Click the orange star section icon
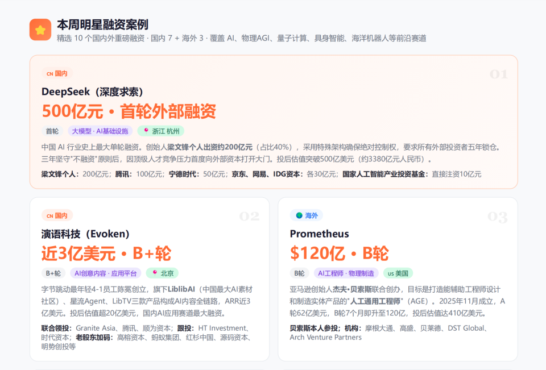Screen dimensions: 546x370 tap(40, 30)
